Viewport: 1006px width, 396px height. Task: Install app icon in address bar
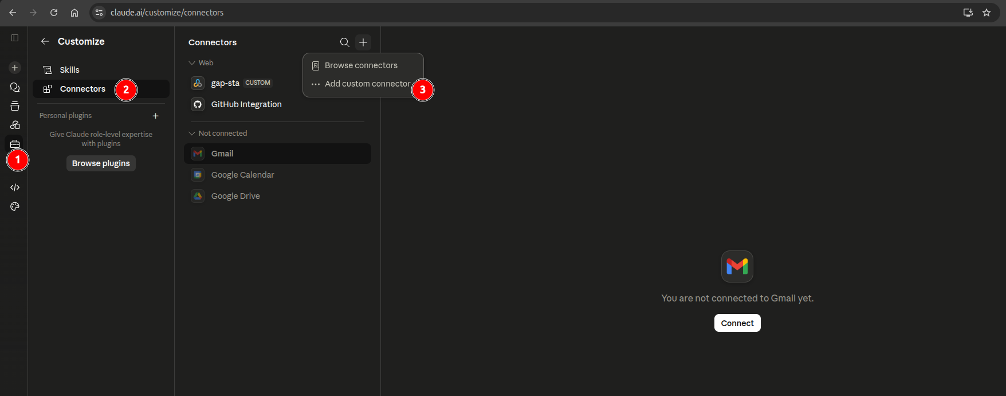tap(968, 13)
